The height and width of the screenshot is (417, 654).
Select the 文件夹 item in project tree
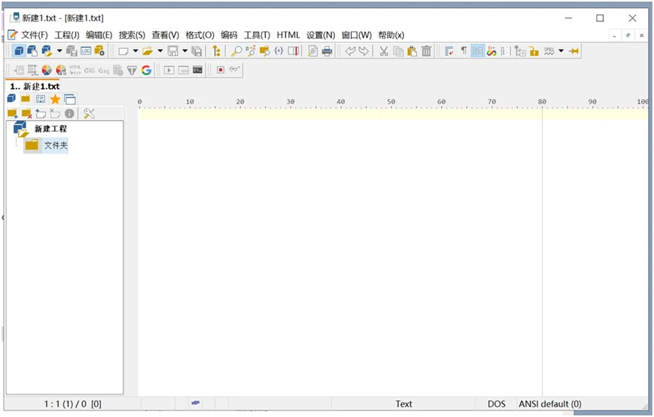tap(55, 145)
